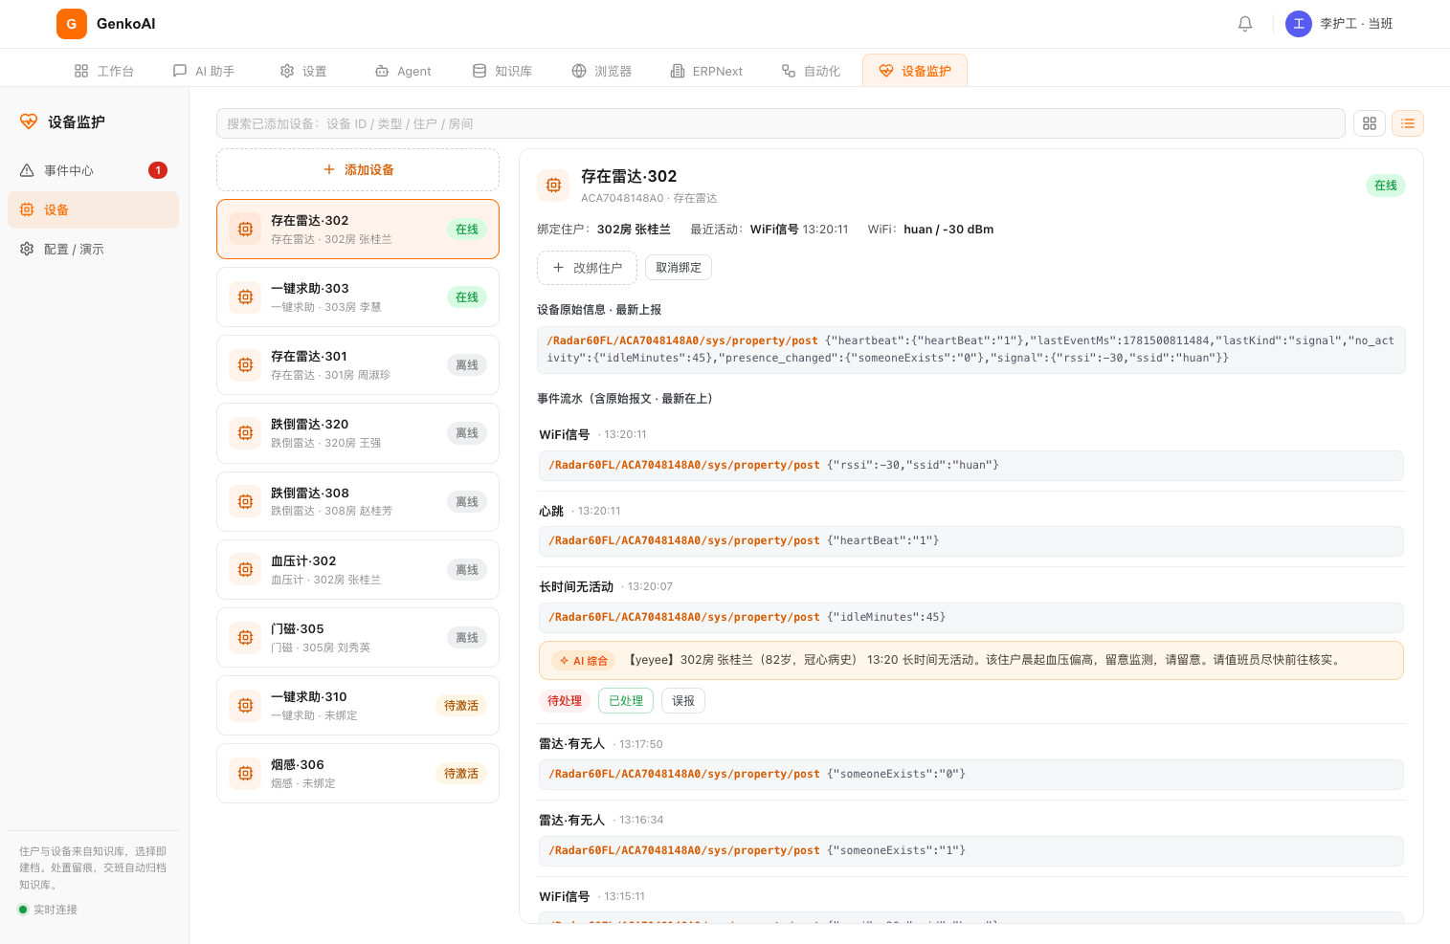Select the 一键求助·303 device card
The image size is (1450, 944).
tap(358, 297)
